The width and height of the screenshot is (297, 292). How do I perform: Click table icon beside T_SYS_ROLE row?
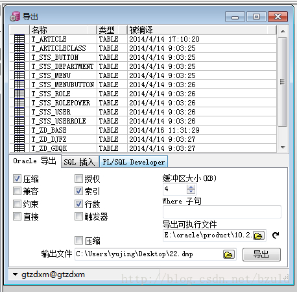pyautogui.click(x=19, y=94)
